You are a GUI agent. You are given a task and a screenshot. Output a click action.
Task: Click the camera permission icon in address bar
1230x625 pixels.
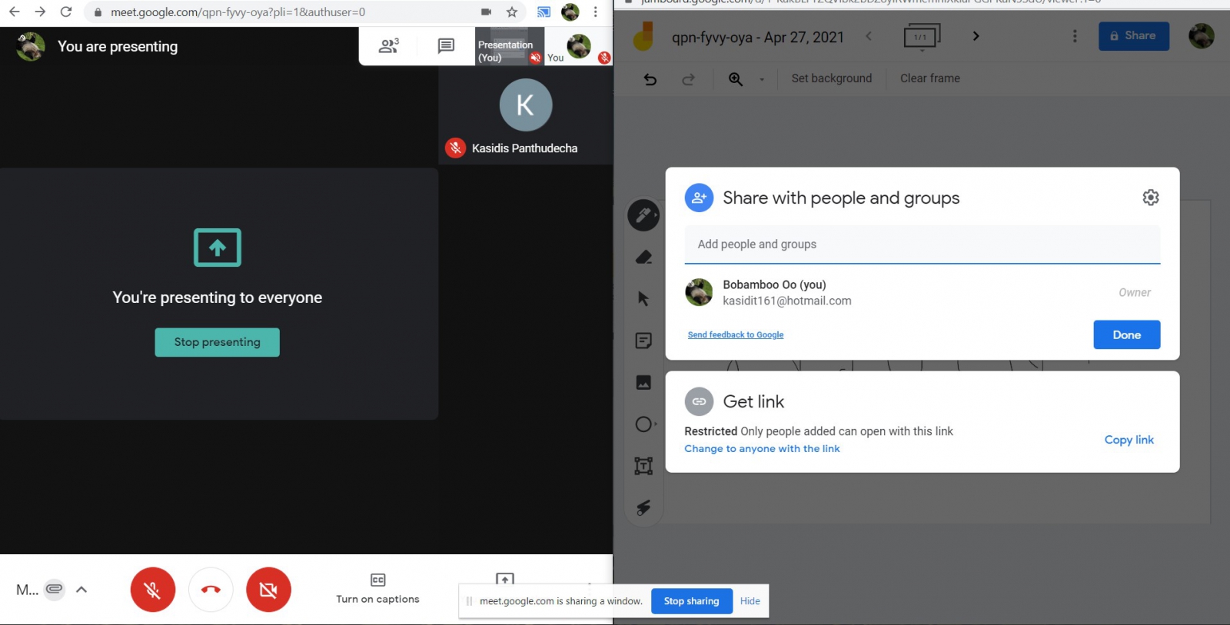coord(486,12)
